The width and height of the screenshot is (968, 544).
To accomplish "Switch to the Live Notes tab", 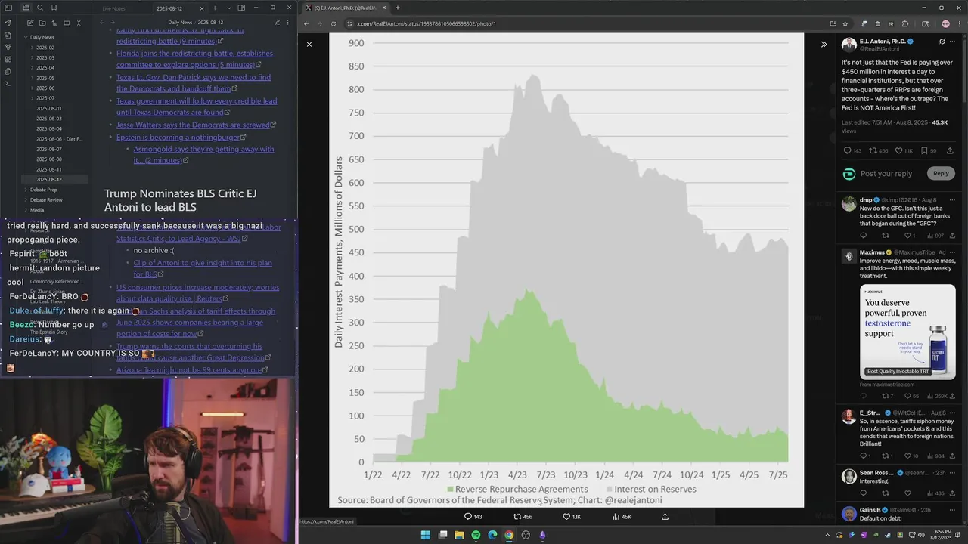I will pyautogui.click(x=113, y=8).
